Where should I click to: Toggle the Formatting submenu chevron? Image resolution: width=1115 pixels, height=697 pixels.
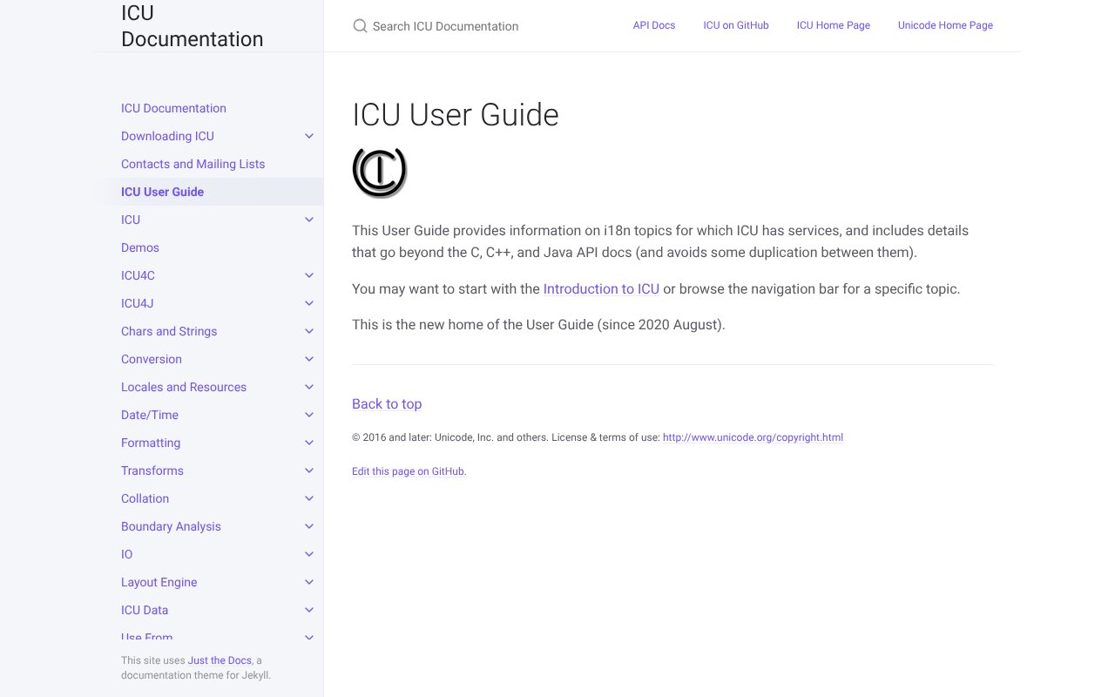click(309, 443)
